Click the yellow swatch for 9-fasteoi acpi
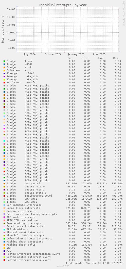This screenshot has height=269, width=126. tap(4, 70)
